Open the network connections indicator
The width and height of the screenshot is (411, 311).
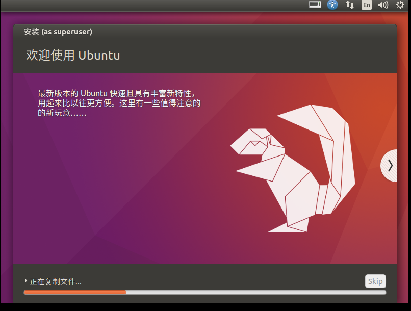349,5
